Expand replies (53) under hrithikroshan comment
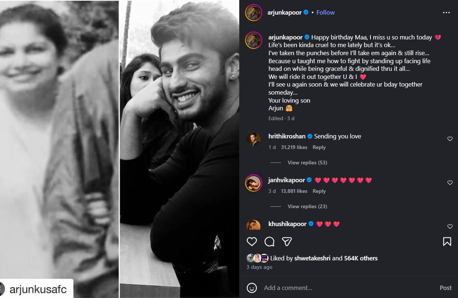 (x=307, y=163)
